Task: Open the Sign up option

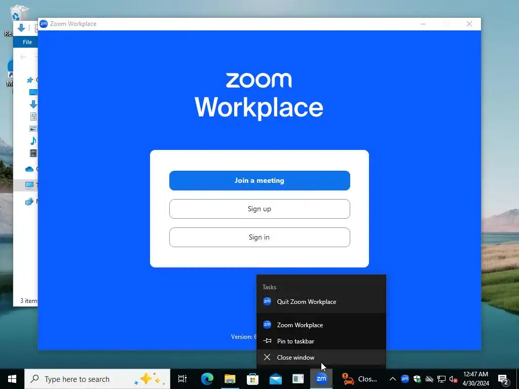Action: (259, 209)
